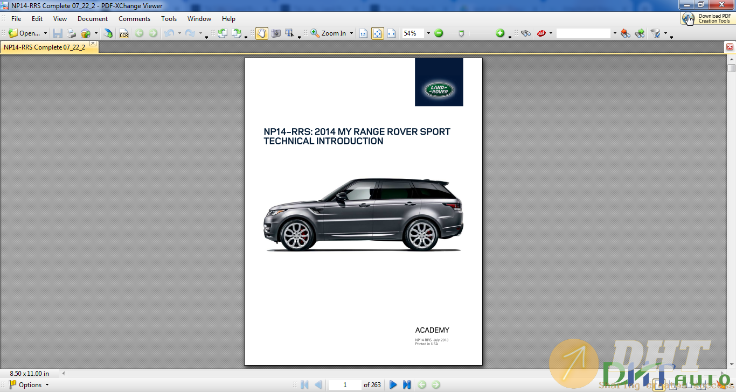Expand the search filter options dropdown
The image size is (736, 392).
(665, 33)
